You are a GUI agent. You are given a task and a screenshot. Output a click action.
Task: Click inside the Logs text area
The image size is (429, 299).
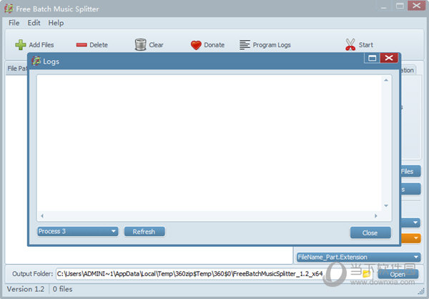[x=209, y=143]
